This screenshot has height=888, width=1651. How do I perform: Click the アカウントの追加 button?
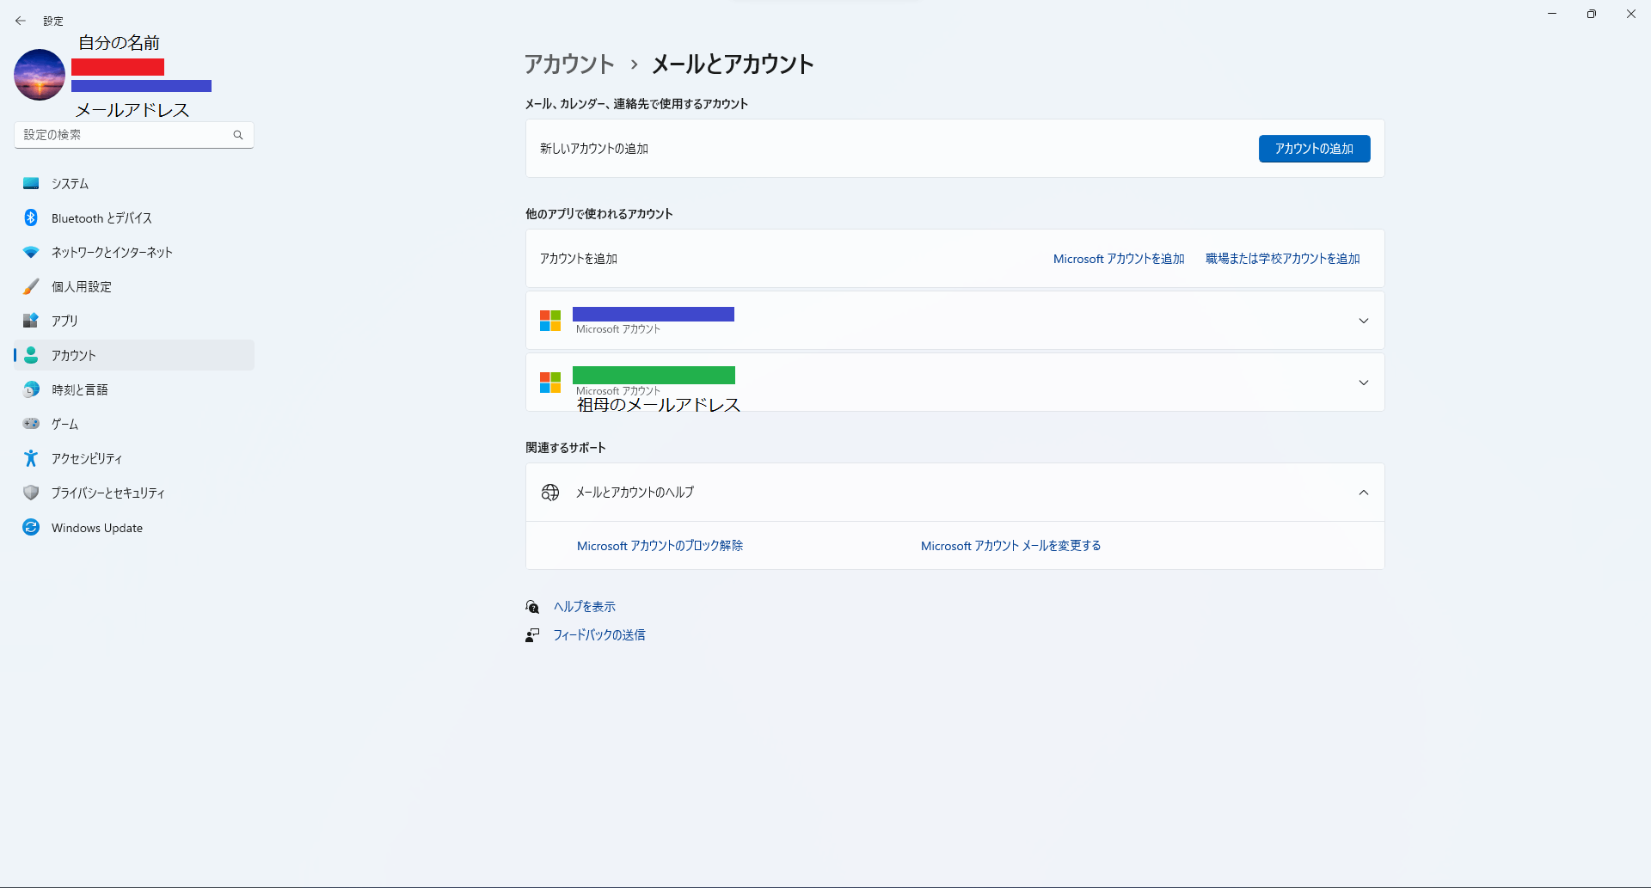pos(1314,149)
